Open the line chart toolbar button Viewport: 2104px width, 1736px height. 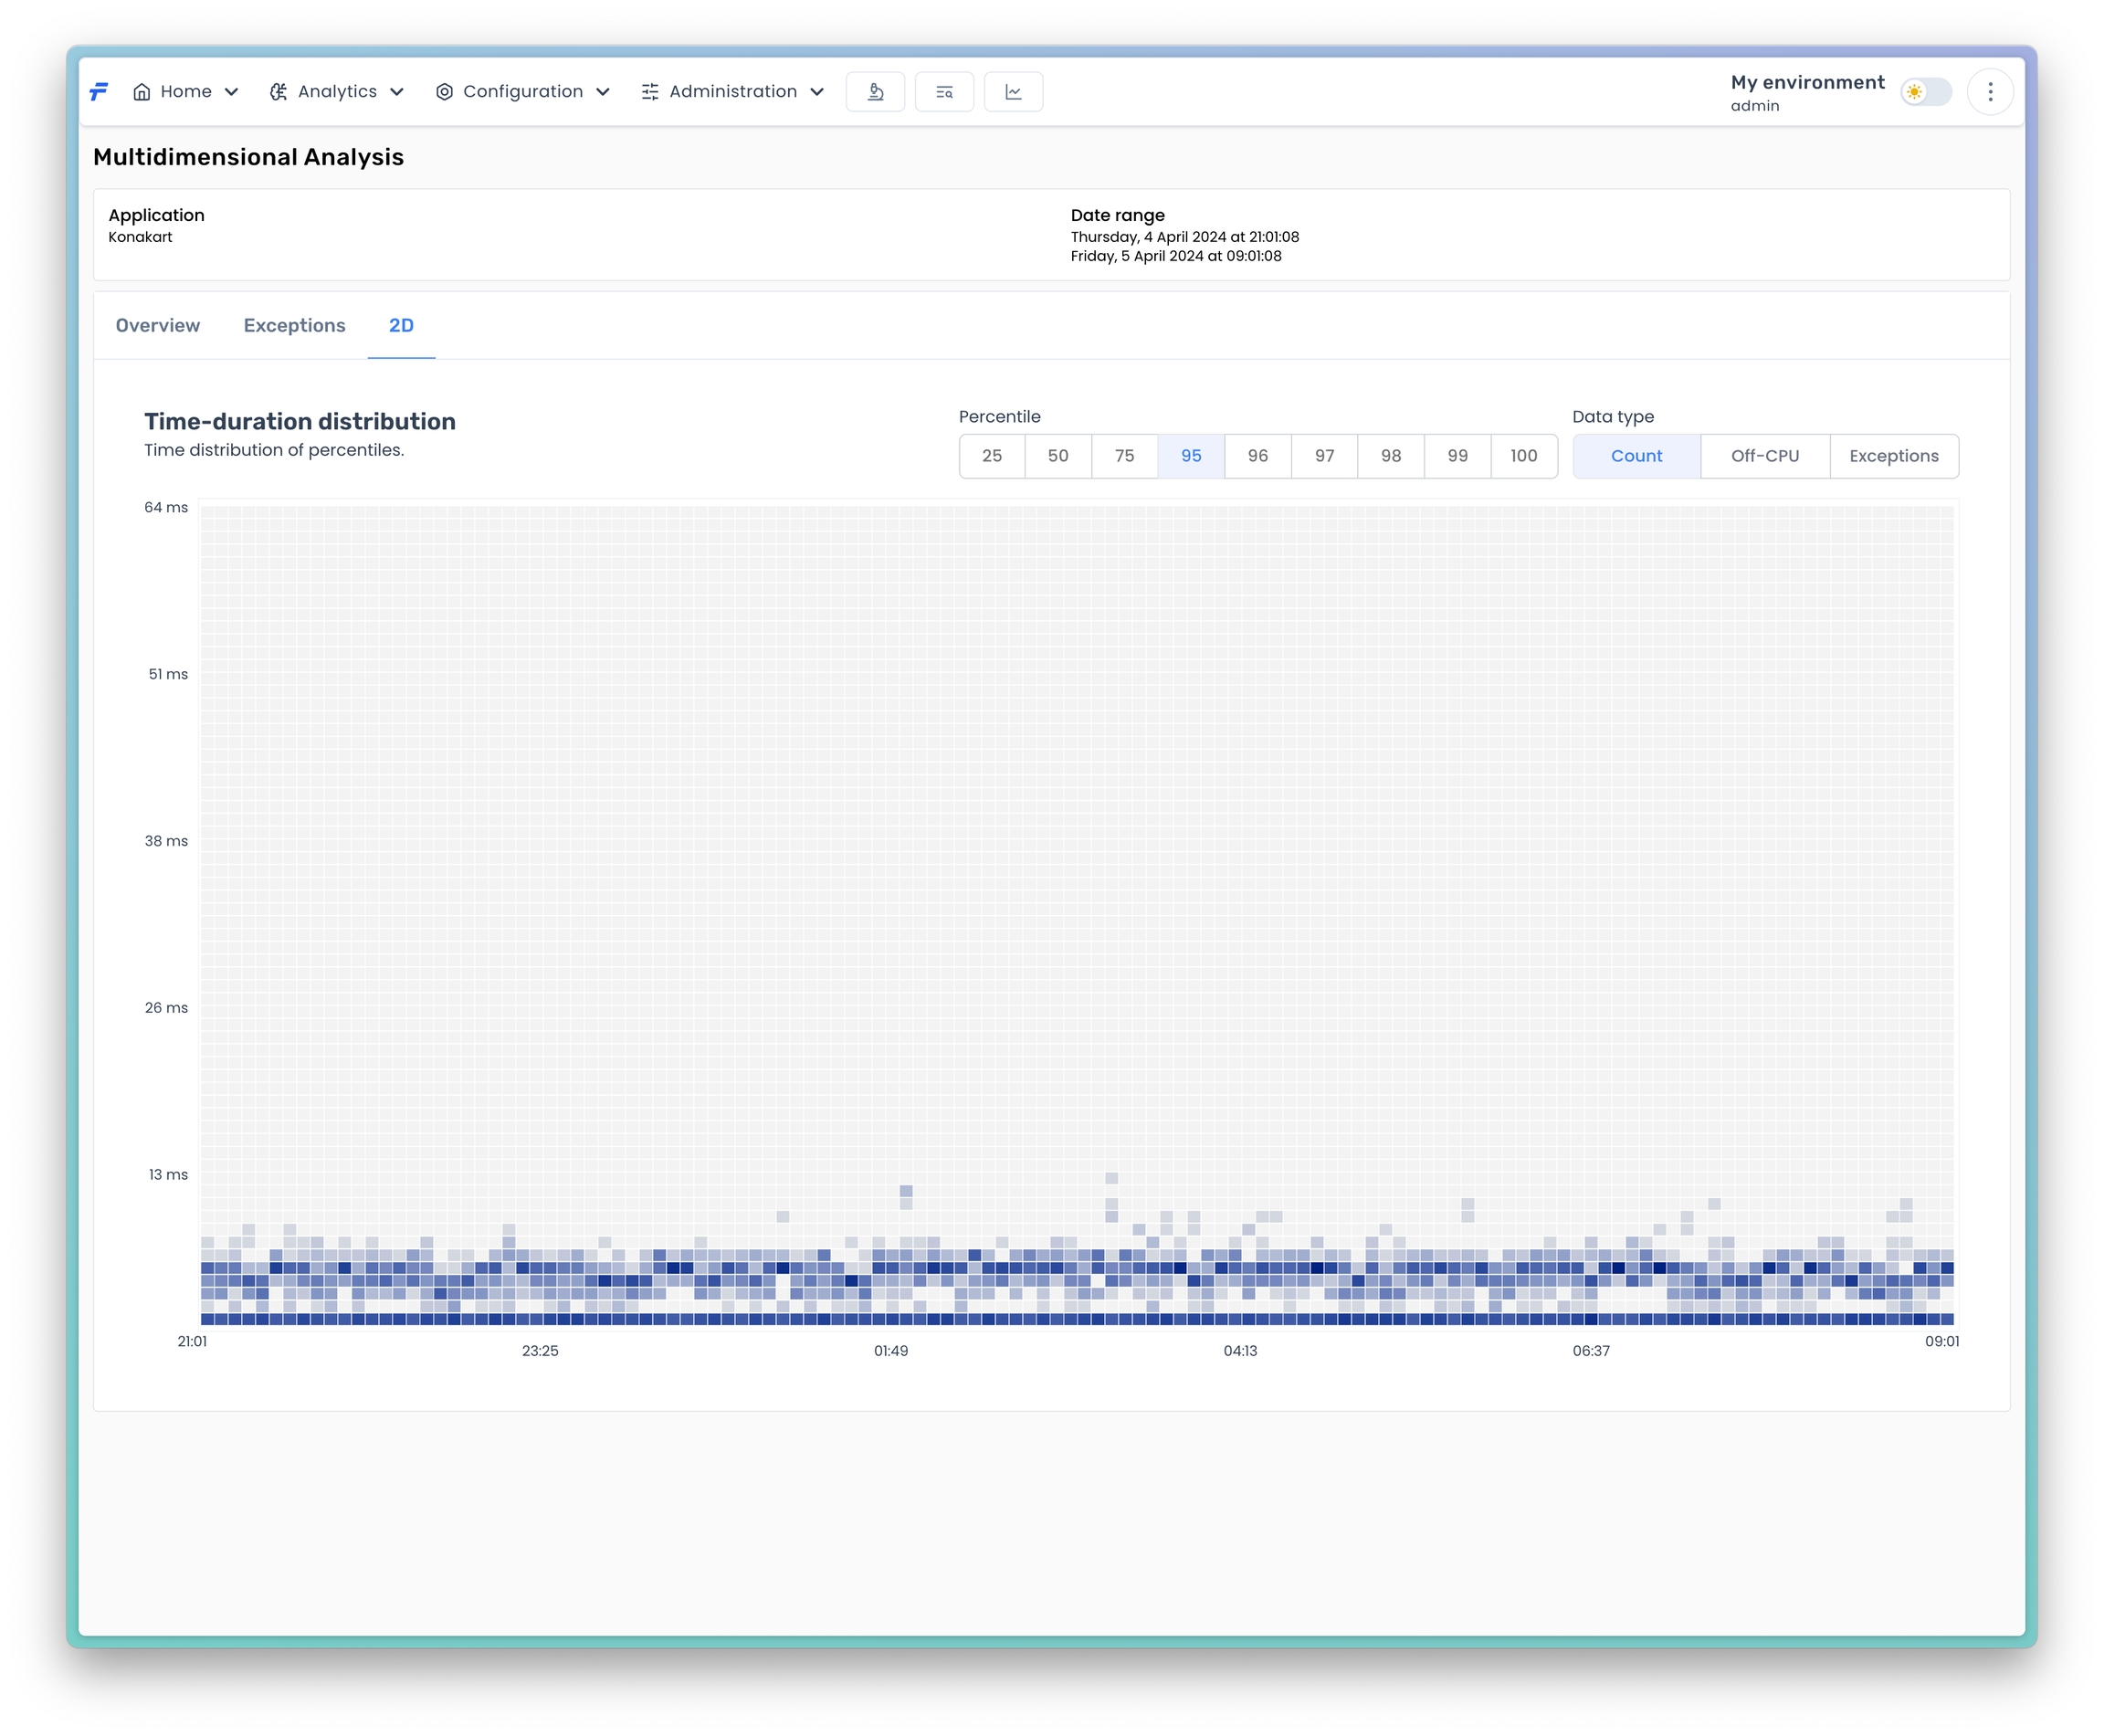1013,92
